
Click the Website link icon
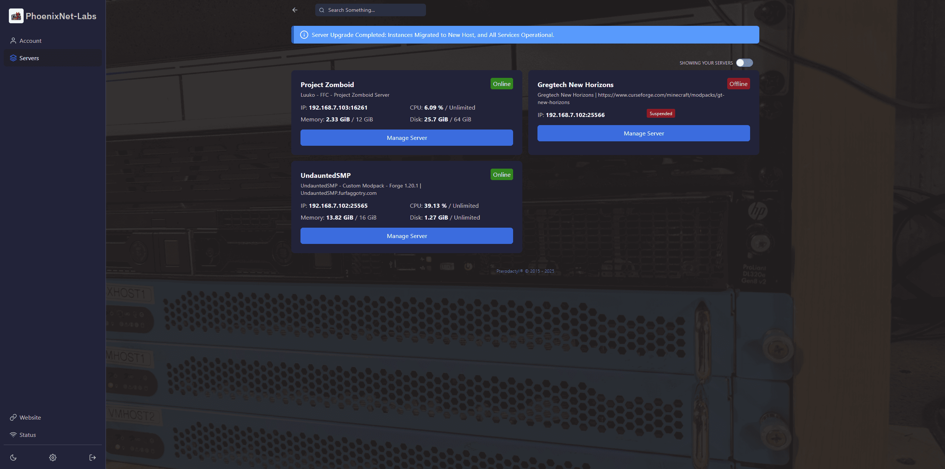(13, 417)
